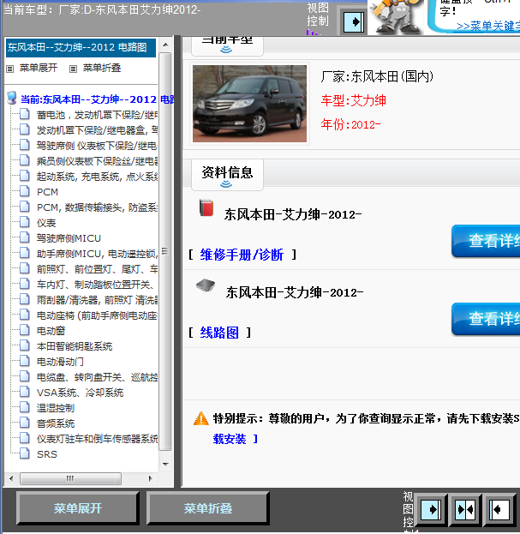Click the computer icon at tree root
Viewport: 520px width, 534px height.
point(12,98)
